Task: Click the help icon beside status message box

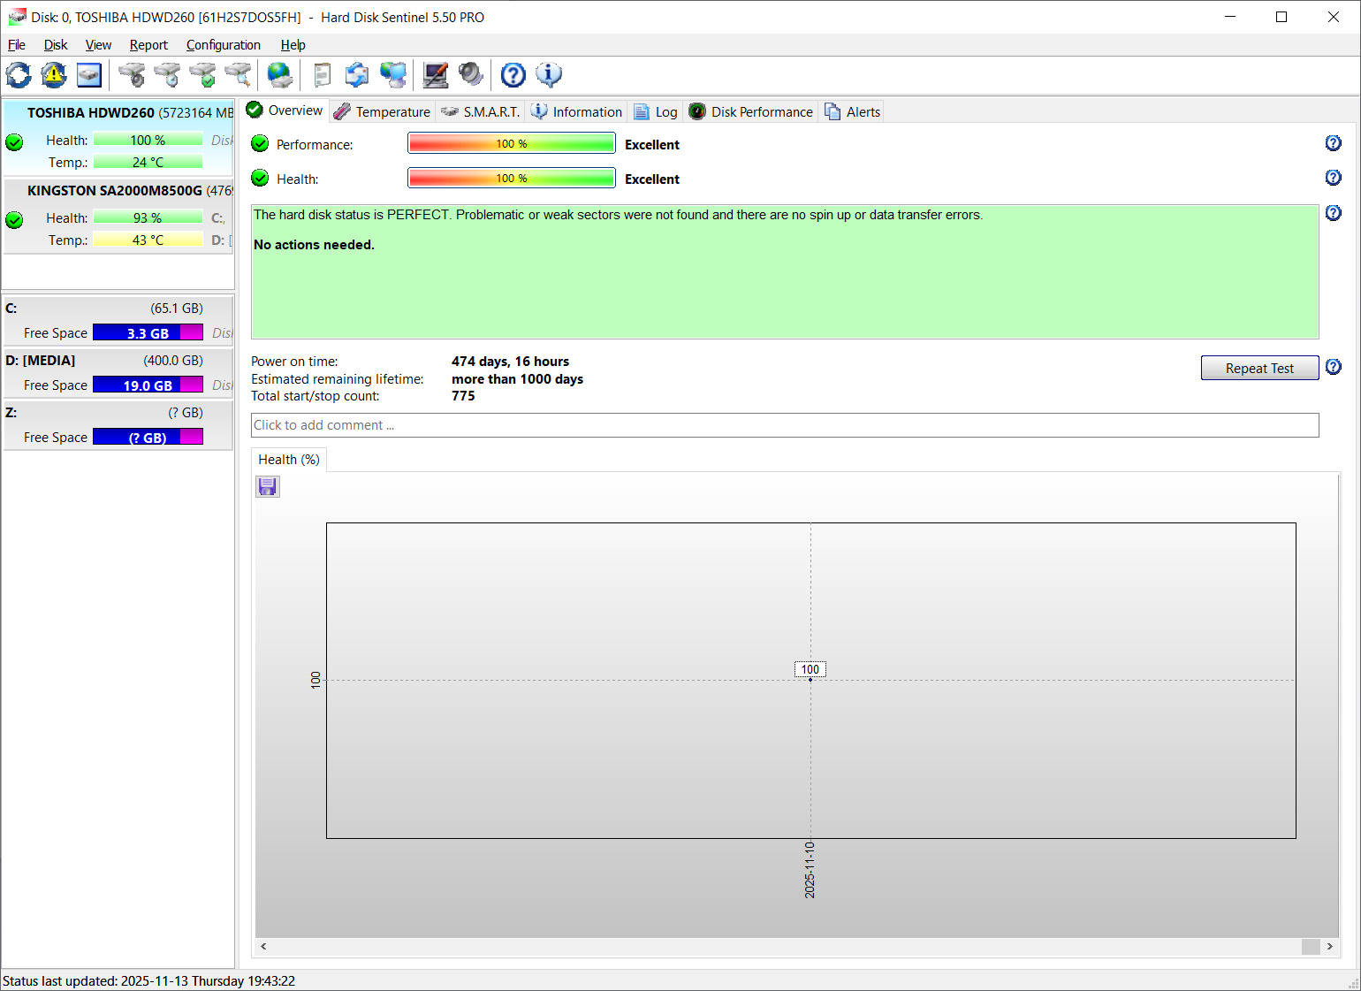Action: coord(1334,213)
